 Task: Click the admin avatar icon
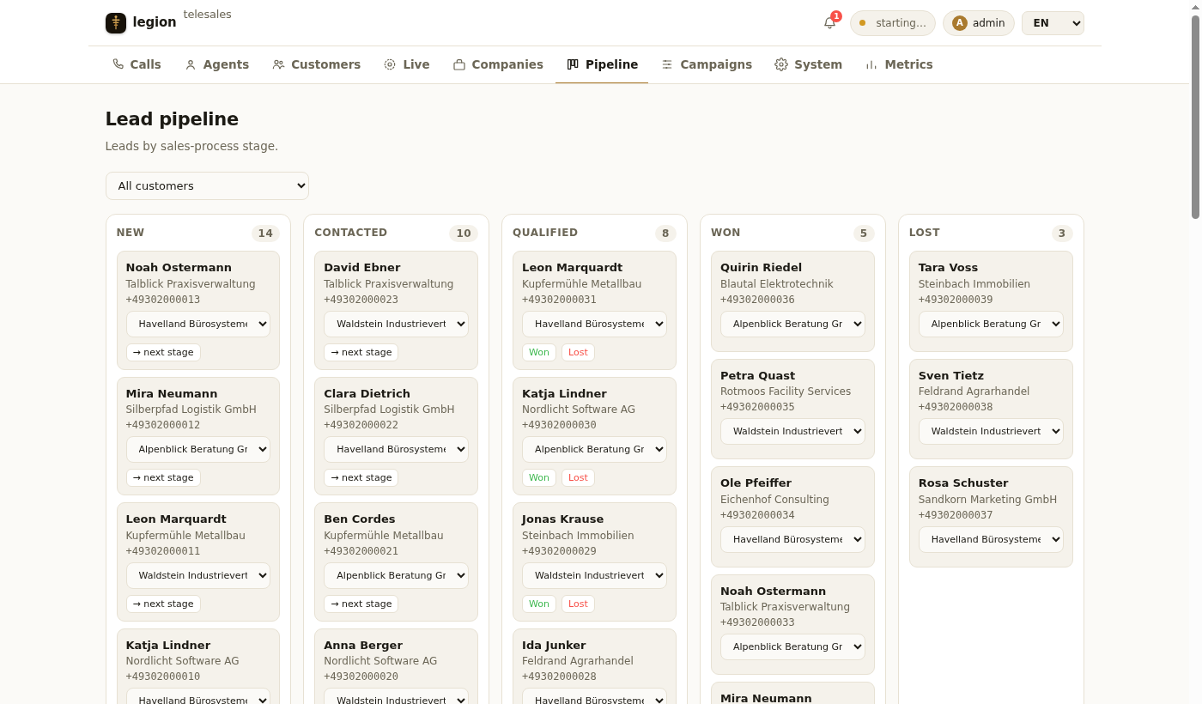(x=960, y=23)
